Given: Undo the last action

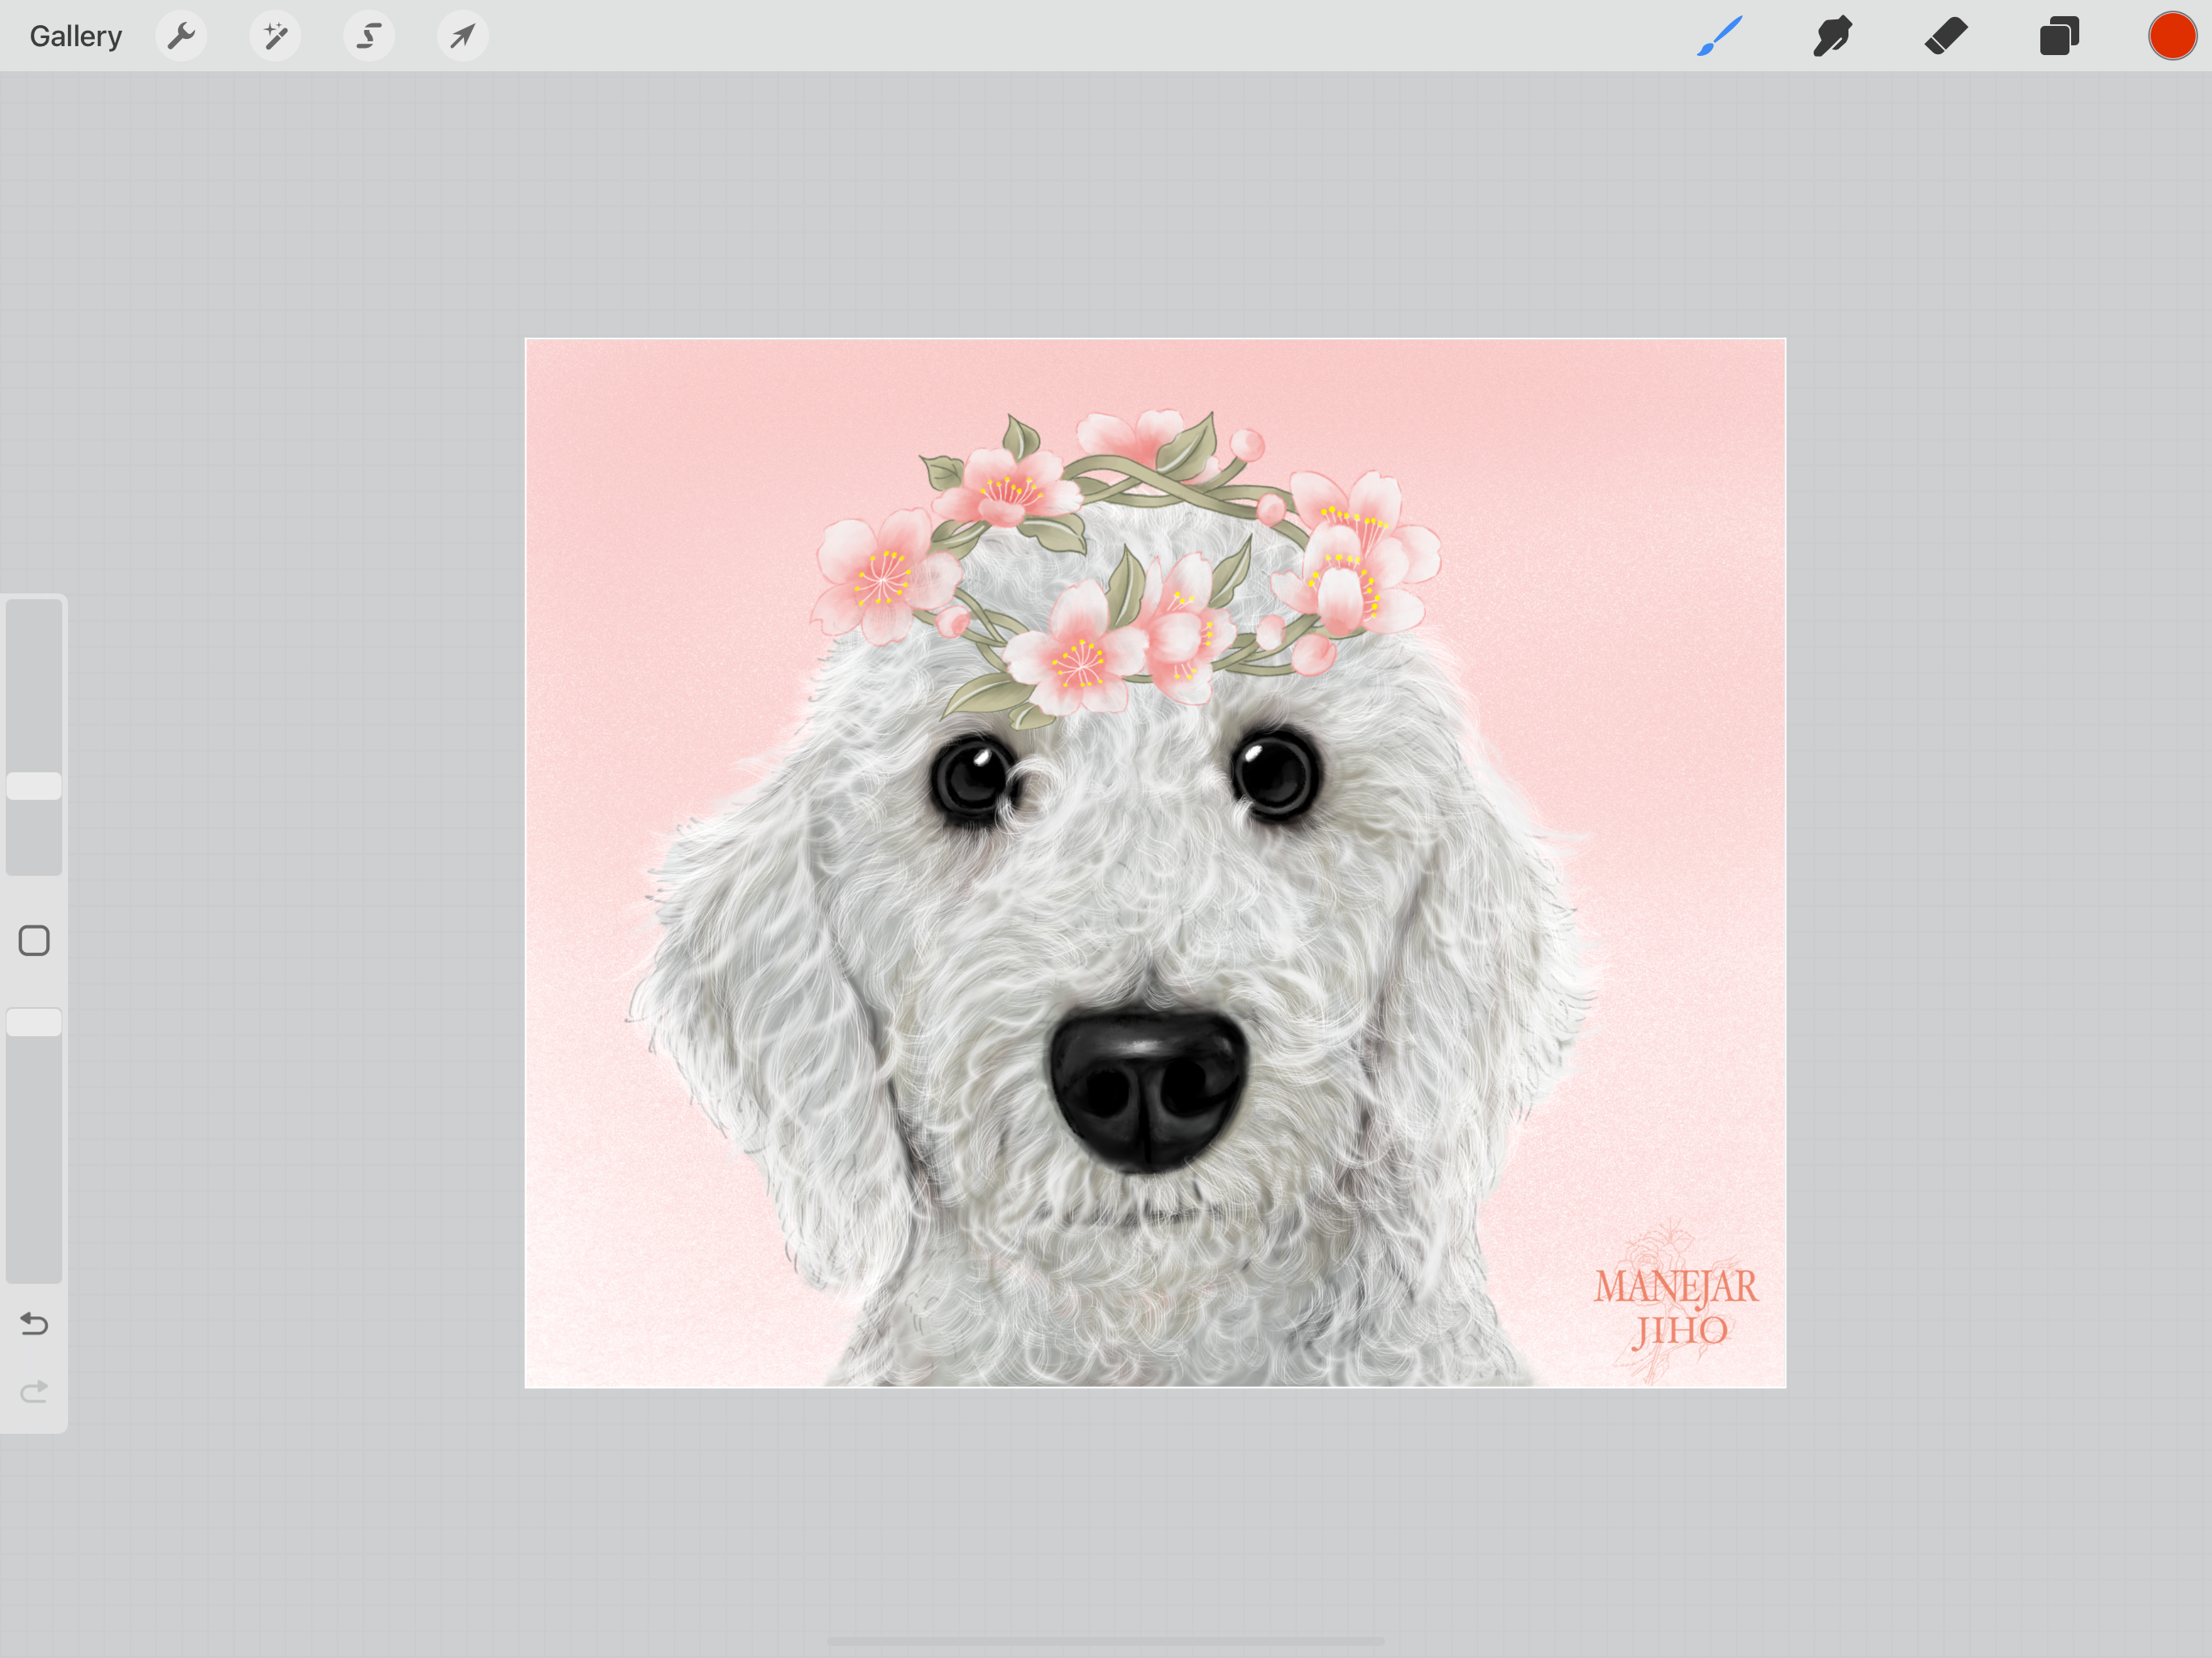Looking at the screenshot, I should (x=34, y=1324).
